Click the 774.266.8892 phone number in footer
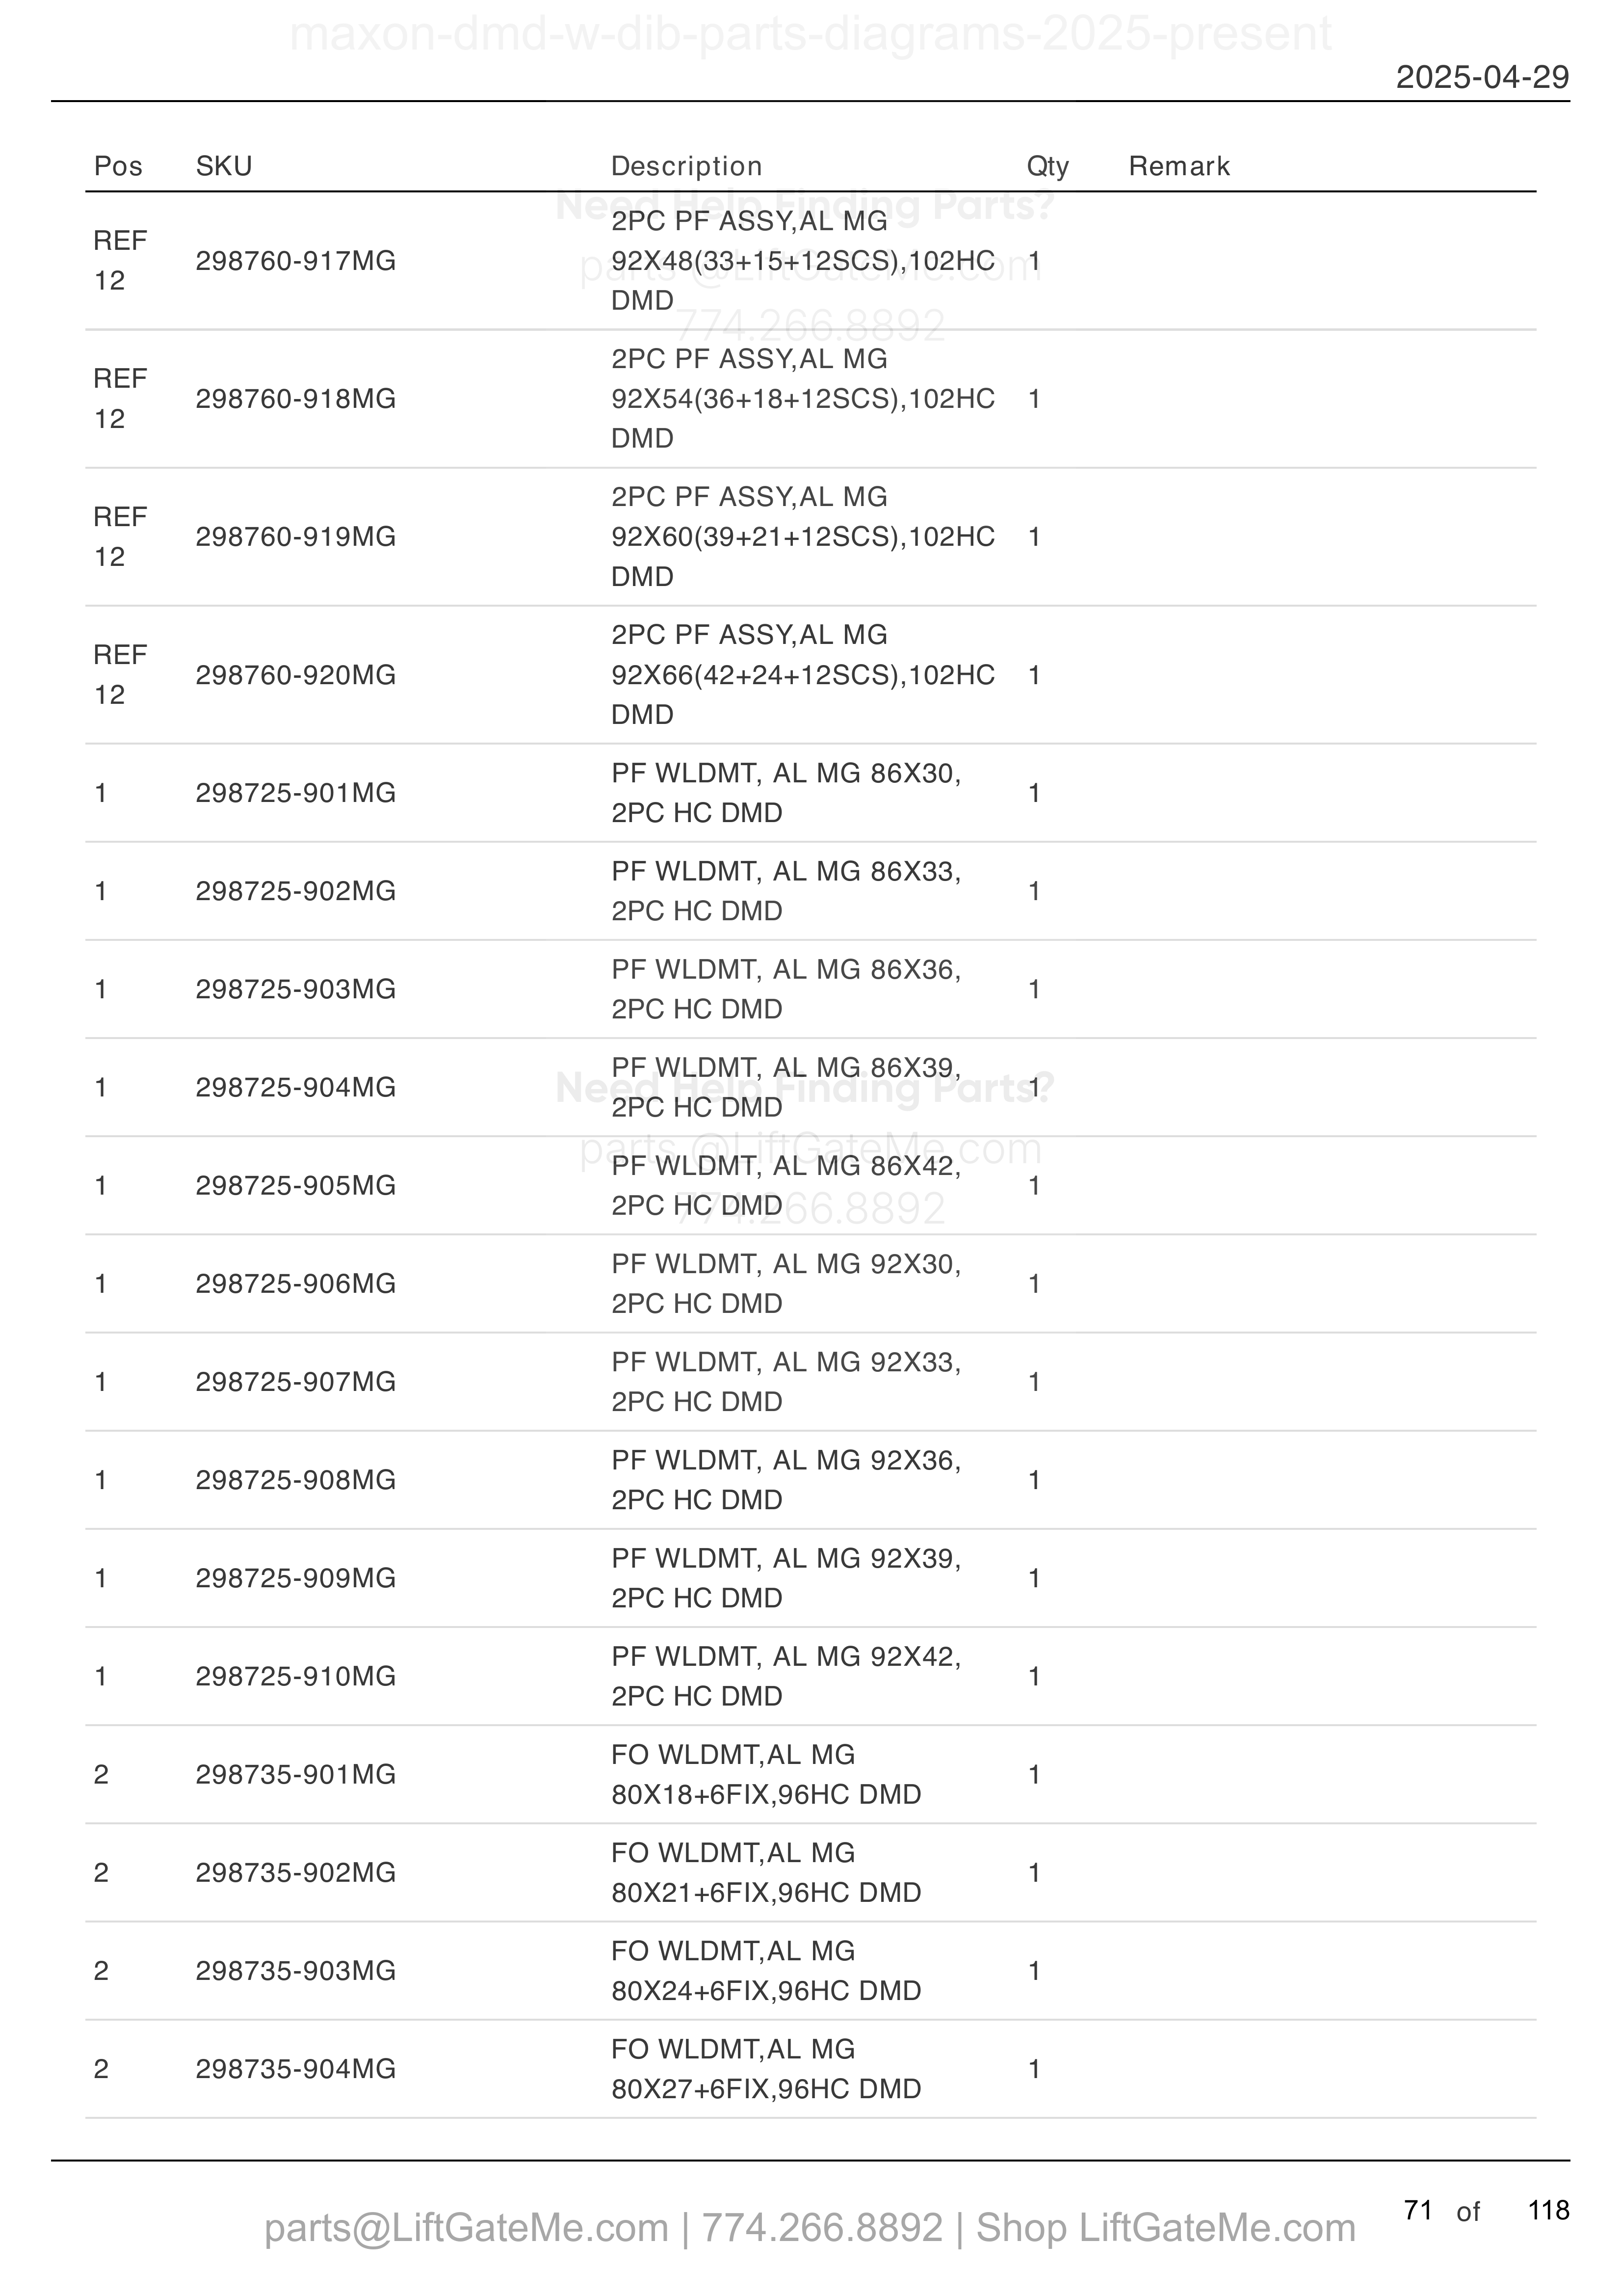The height and width of the screenshot is (2296, 1622). click(821, 2228)
